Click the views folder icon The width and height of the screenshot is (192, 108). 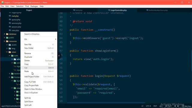(x=10, y=52)
